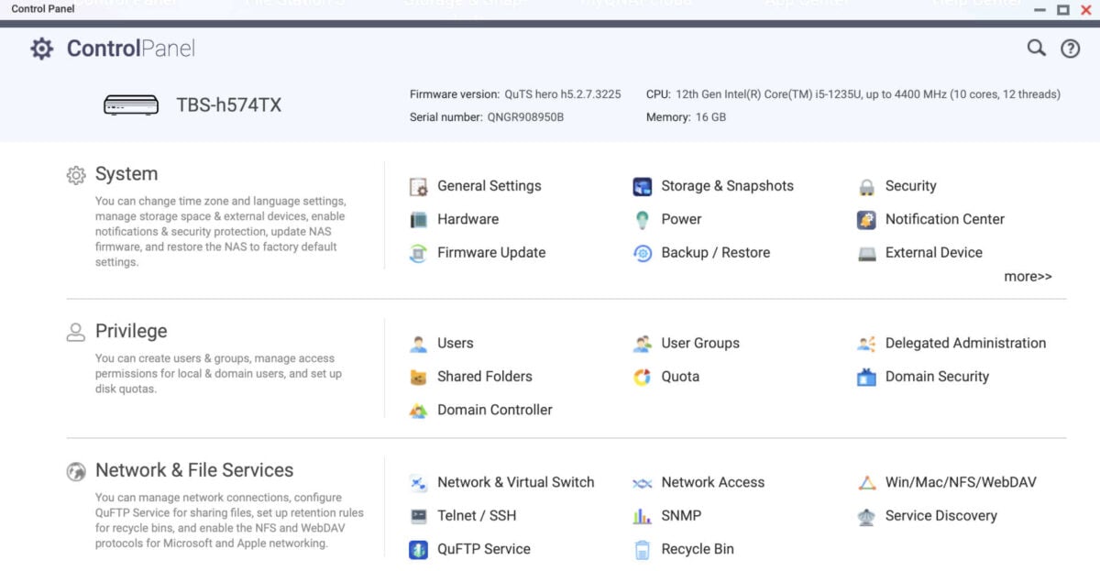Viewport: 1100px width, 571px height.
Task: Open the Notification Center
Action: [945, 220]
